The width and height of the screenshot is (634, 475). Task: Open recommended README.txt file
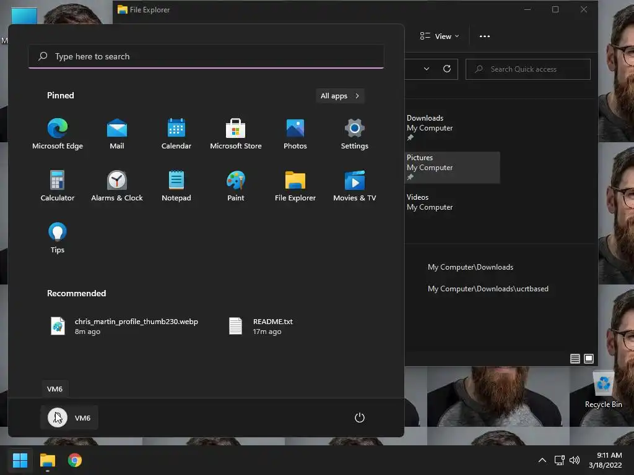tap(261, 327)
